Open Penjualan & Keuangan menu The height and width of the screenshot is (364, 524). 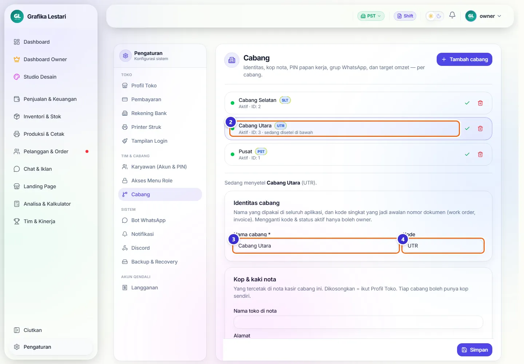(x=51, y=99)
